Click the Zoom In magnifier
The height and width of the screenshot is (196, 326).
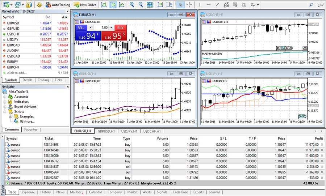tap(132, 5)
